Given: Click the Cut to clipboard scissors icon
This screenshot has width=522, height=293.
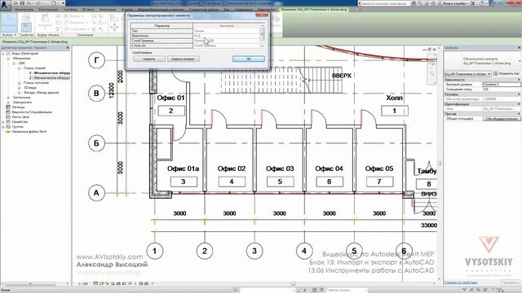Looking at the screenshot, I should [x=58, y=16].
